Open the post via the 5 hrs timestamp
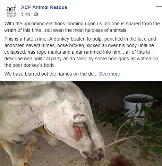This screenshot has width=162, height=166. [x=26, y=14]
